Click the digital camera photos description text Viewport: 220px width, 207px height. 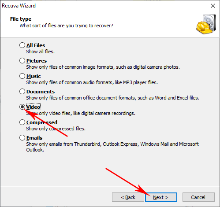103,67
